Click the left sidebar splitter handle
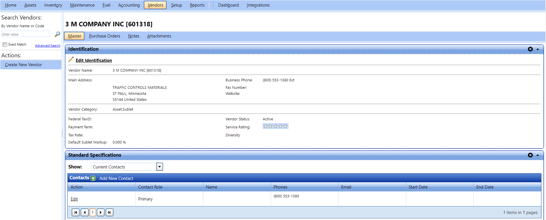This screenshot has width=546, height=220. pos(63,133)
